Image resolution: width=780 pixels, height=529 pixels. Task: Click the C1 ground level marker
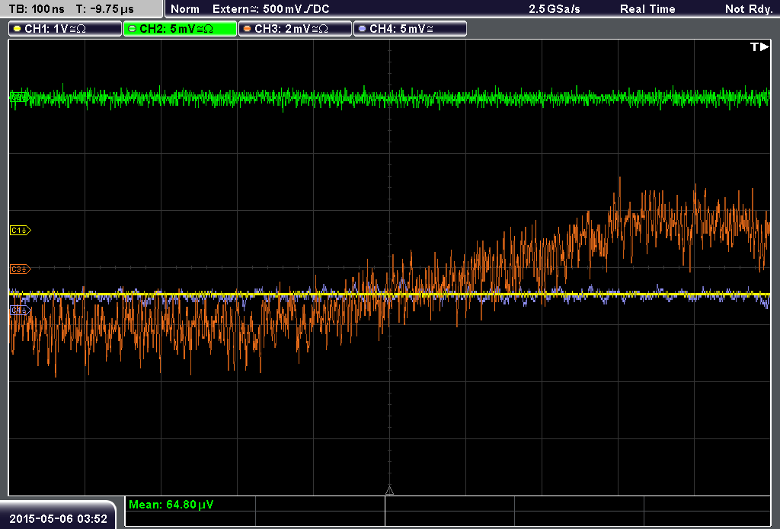point(21,230)
